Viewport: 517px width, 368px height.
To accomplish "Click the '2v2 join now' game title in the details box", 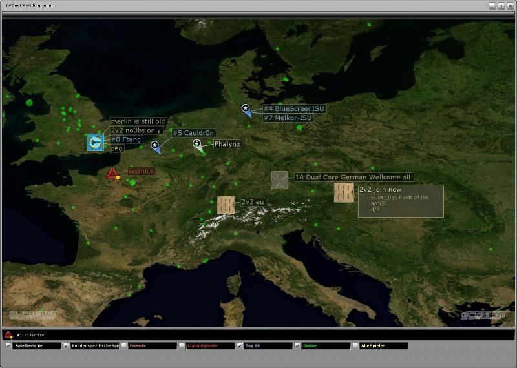I will [x=381, y=189].
